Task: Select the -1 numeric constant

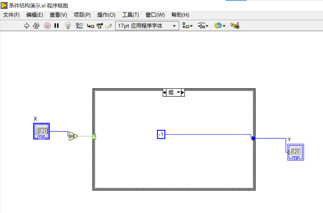Action: tap(161, 134)
